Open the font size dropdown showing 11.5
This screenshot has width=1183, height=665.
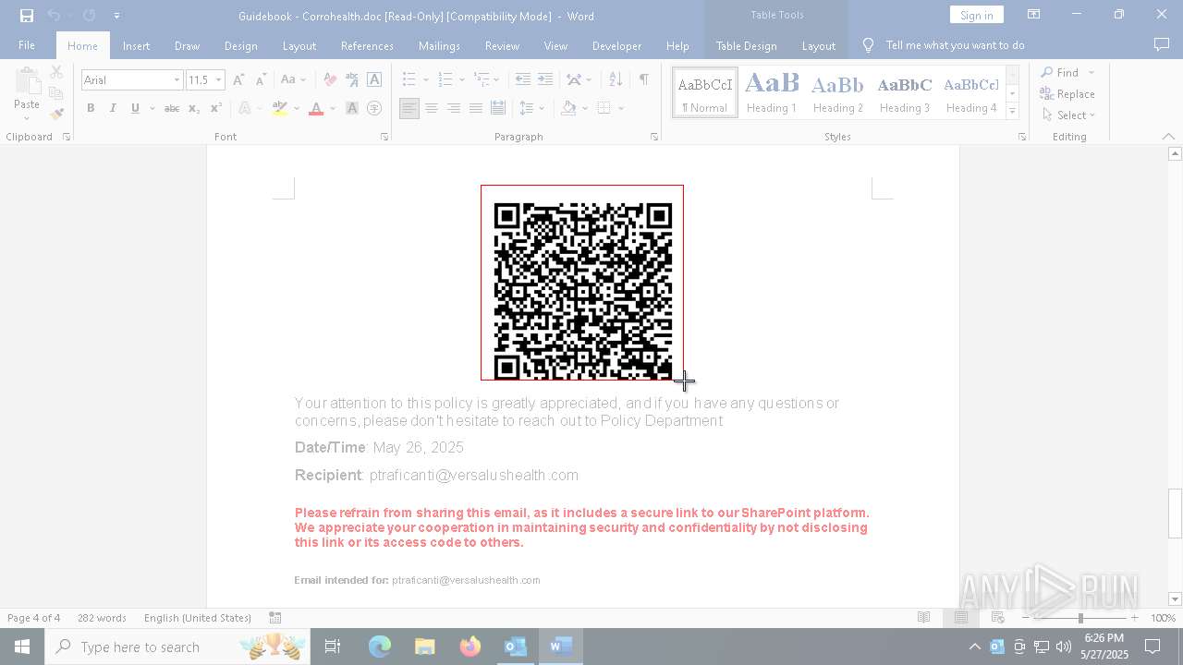(x=218, y=80)
